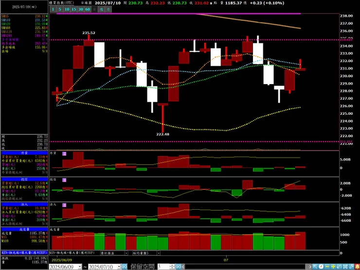Click the 保留空間 number input field
The width and height of the screenshot is (360, 270).
163,267
